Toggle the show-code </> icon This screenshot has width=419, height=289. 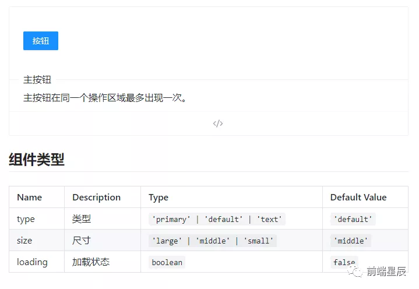218,124
